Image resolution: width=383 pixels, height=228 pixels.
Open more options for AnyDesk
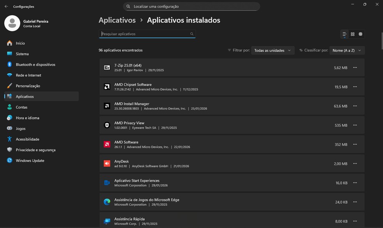(x=355, y=163)
